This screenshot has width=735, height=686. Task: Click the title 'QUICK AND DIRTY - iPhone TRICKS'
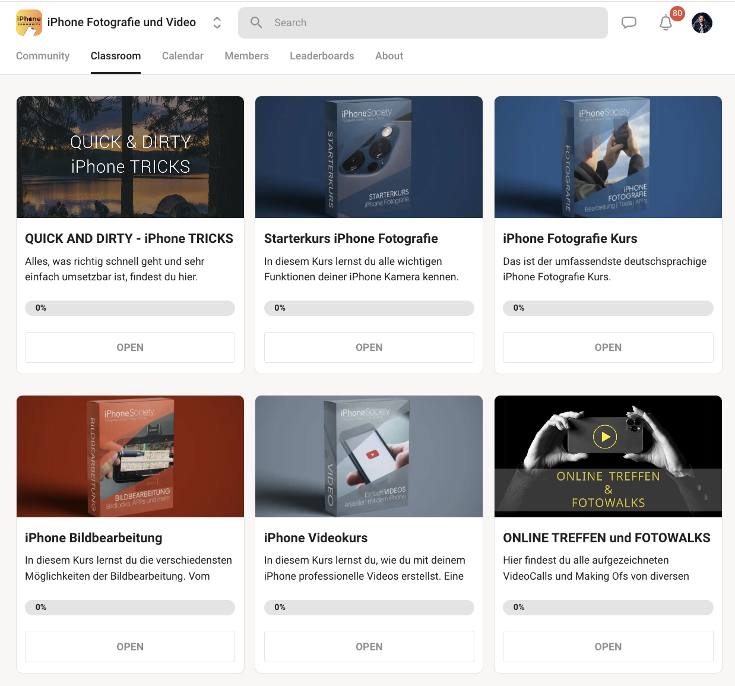point(129,239)
